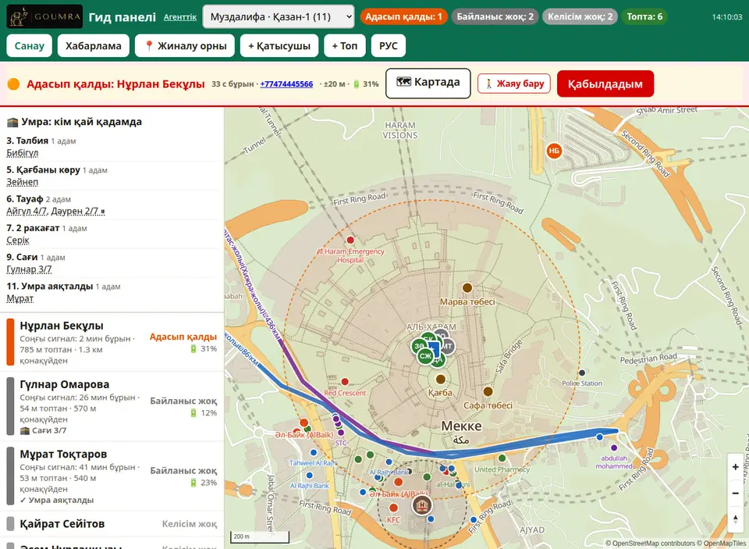Screen dimensions: 749x549
Task: Filter by Келісім жоқ: 2 badge
Action: (x=580, y=16)
